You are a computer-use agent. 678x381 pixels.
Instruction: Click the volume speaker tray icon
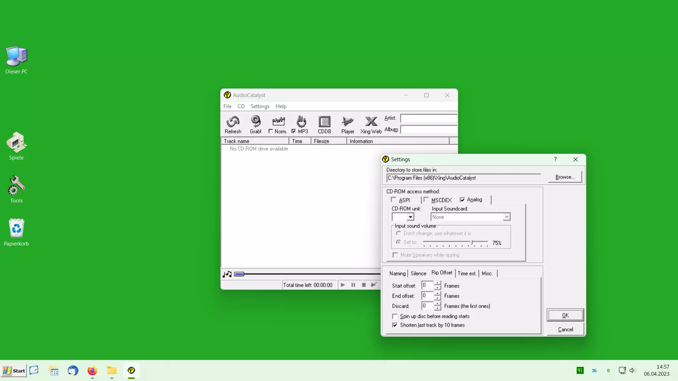632,370
